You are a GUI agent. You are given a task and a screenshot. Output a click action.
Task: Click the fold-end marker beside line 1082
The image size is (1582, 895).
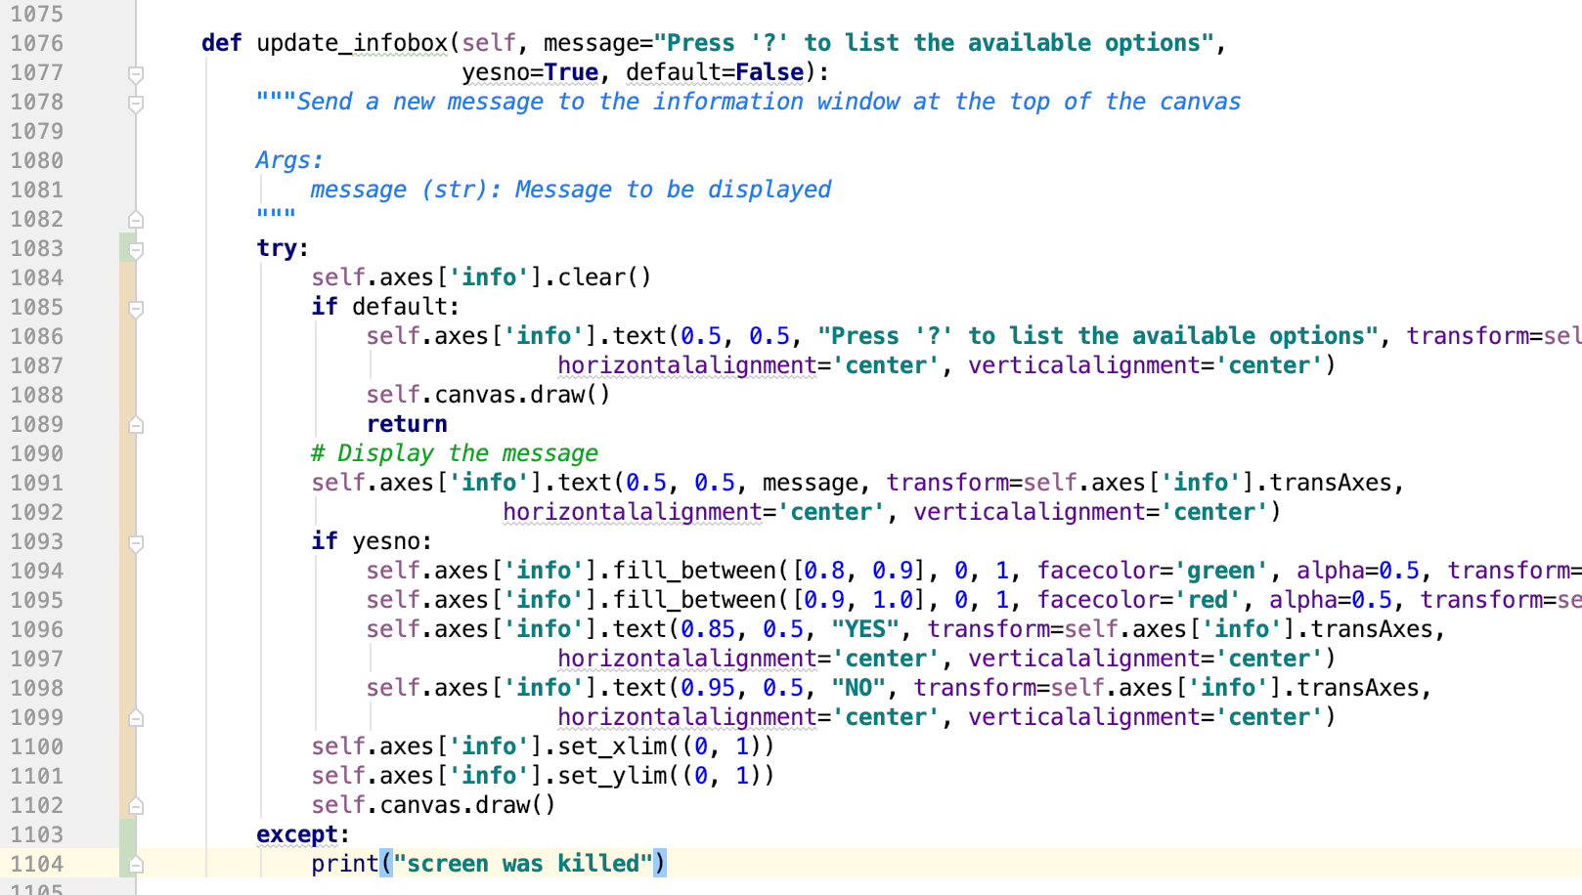click(x=136, y=219)
